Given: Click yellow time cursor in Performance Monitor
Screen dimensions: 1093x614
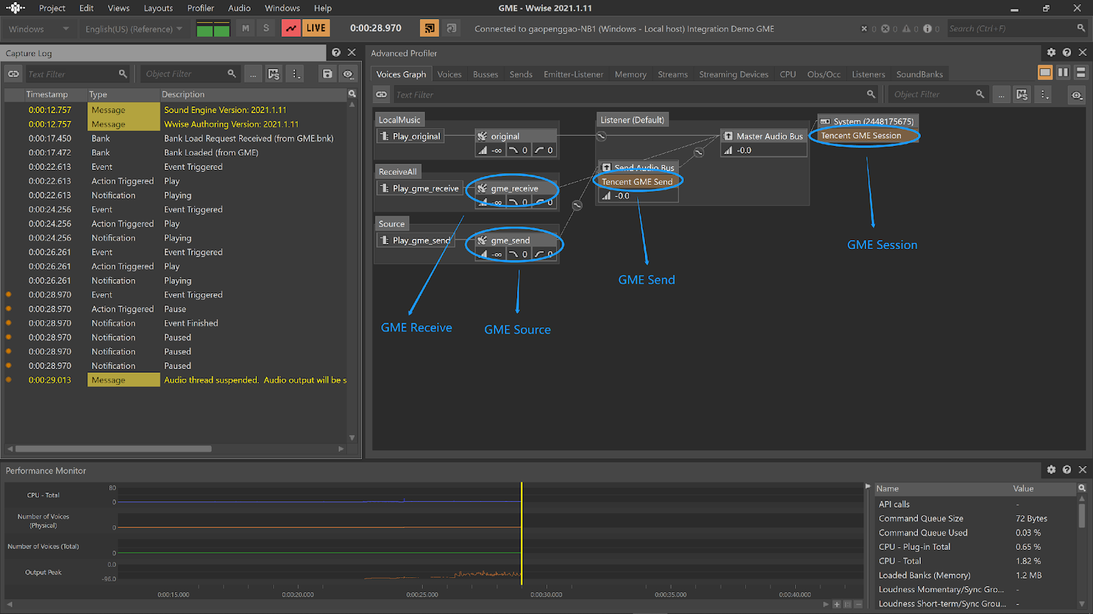Looking at the screenshot, I should [x=522, y=533].
